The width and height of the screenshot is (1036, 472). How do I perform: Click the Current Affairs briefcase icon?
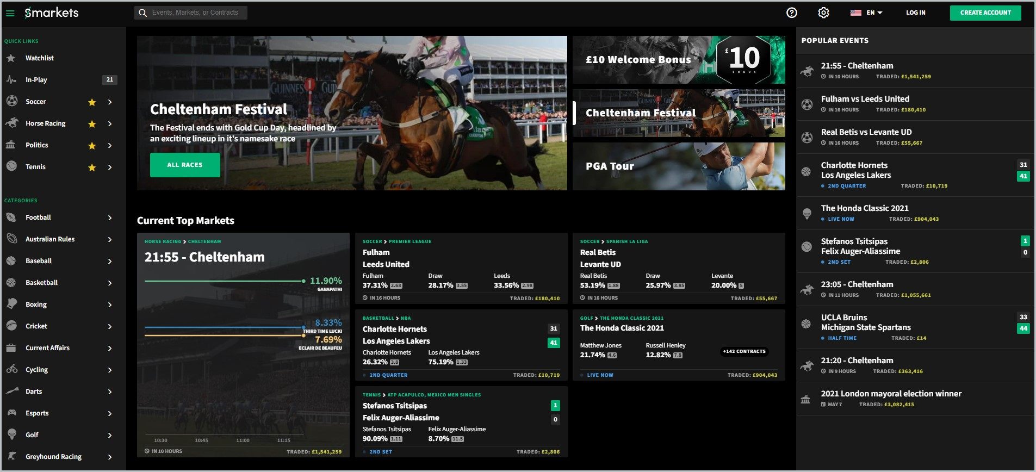[10, 347]
